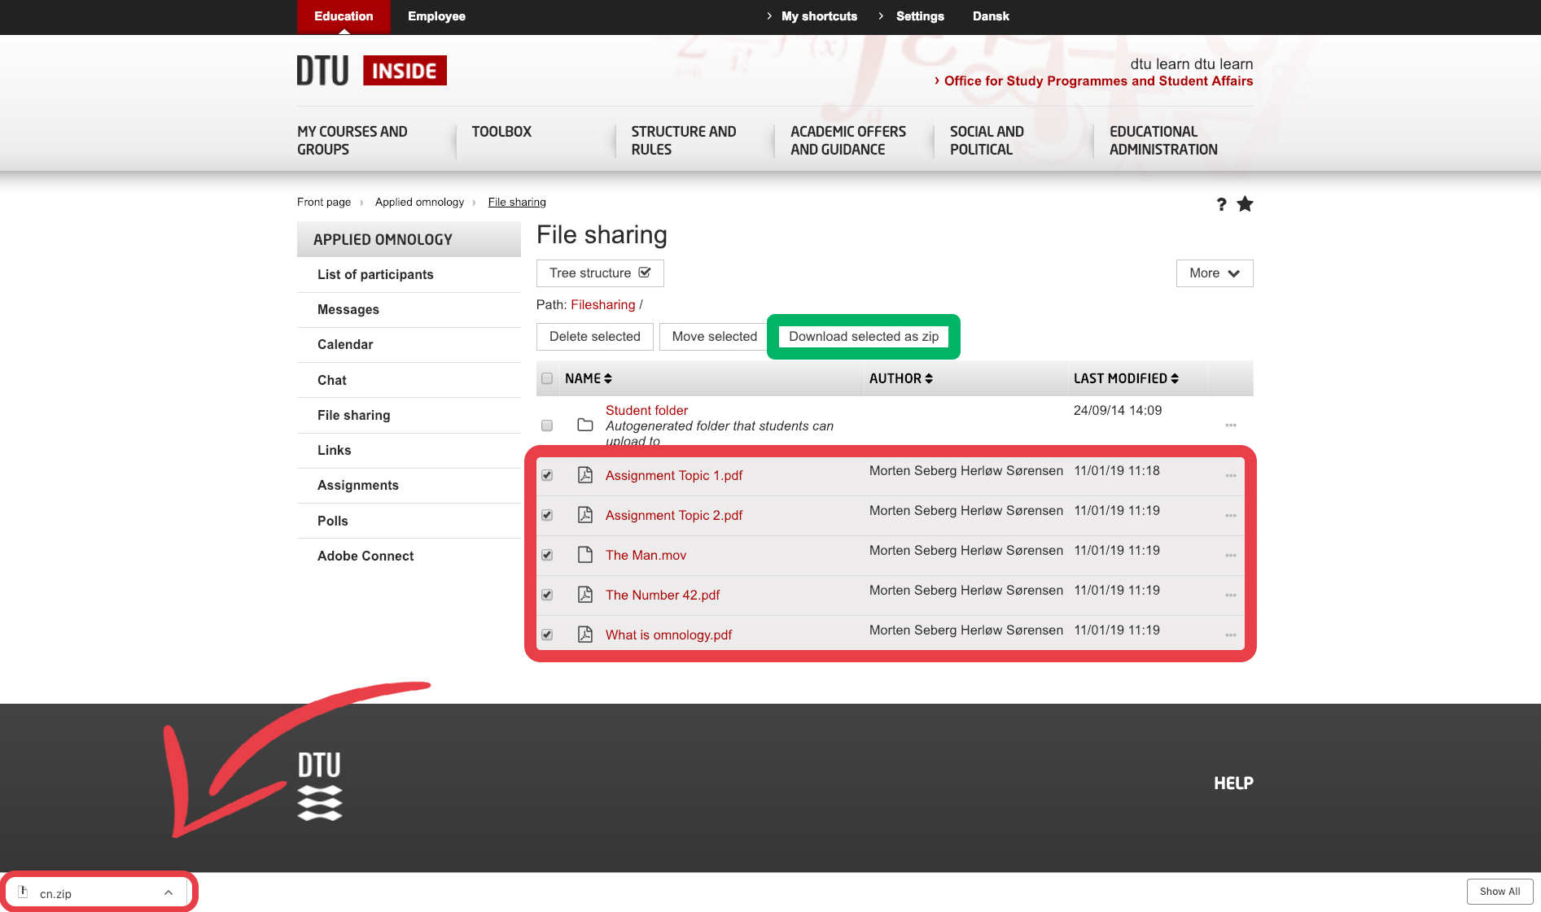This screenshot has width=1541, height=912.
Task: Check the Student folder checkbox
Action: (547, 425)
